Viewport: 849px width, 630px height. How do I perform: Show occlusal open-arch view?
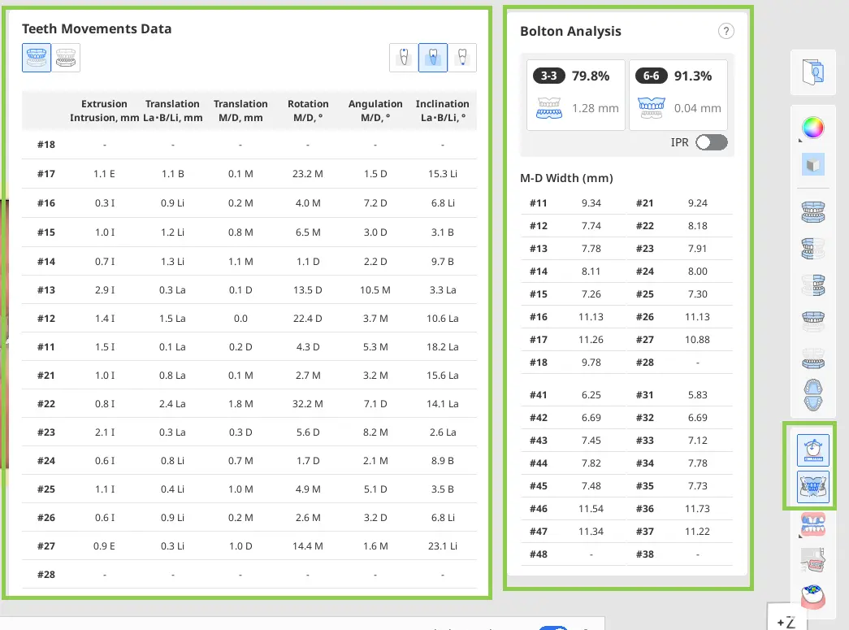pyautogui.click(x=812, y=395)
